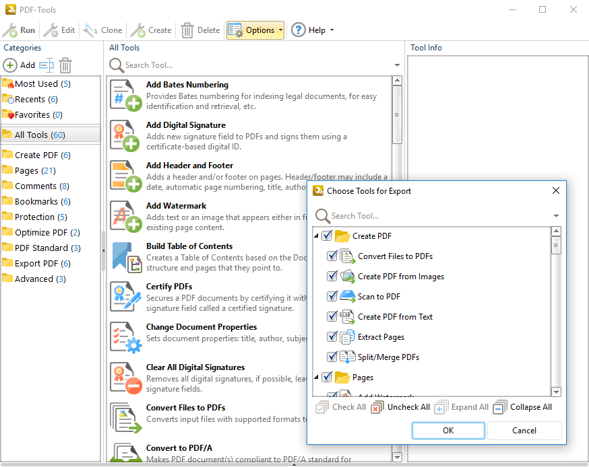Select the Certify PDFs tool icon
This screenshot has width=589, height=467.
pos(126,297)
